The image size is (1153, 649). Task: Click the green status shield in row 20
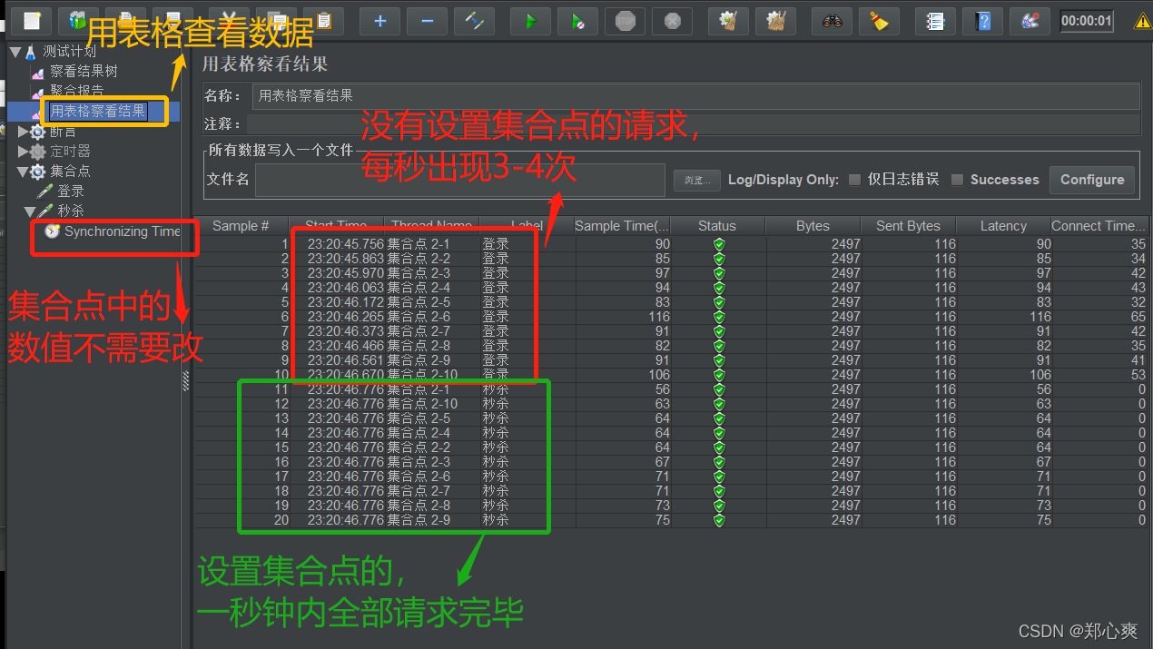click(719, 520)
